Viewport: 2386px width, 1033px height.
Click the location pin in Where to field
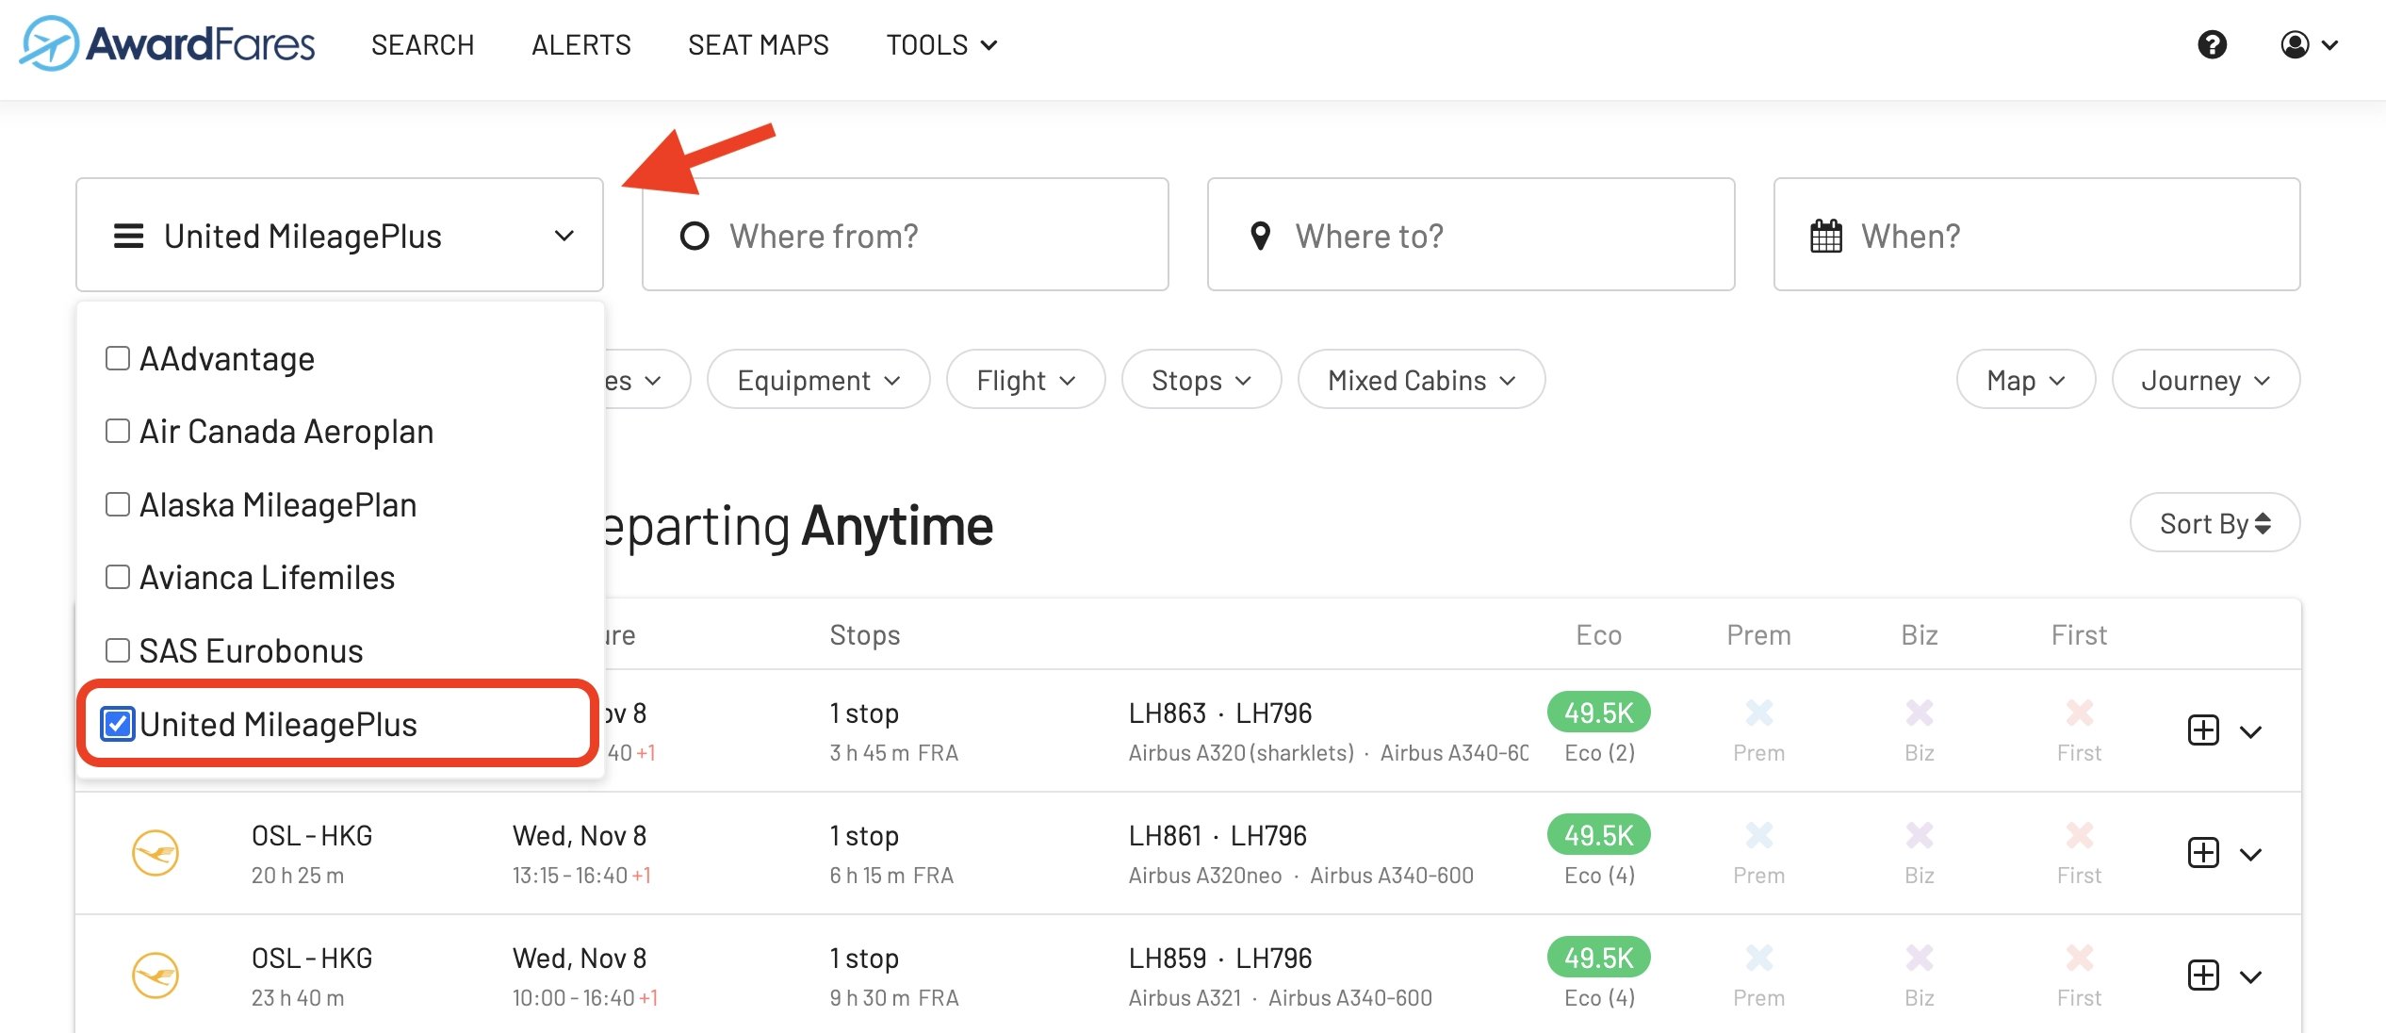[1260, 236]
